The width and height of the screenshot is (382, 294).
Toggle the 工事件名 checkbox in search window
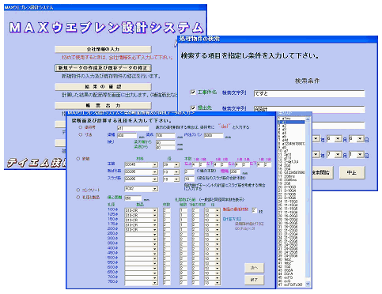tap(193, 92)
